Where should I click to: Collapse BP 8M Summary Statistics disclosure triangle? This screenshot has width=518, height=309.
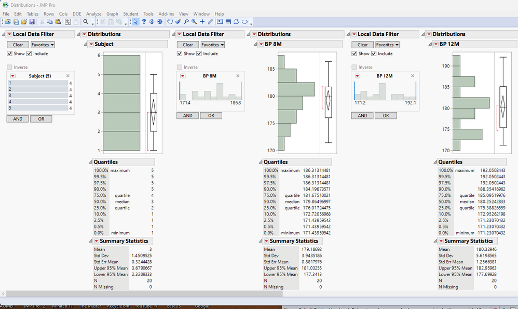click(261, 241)
